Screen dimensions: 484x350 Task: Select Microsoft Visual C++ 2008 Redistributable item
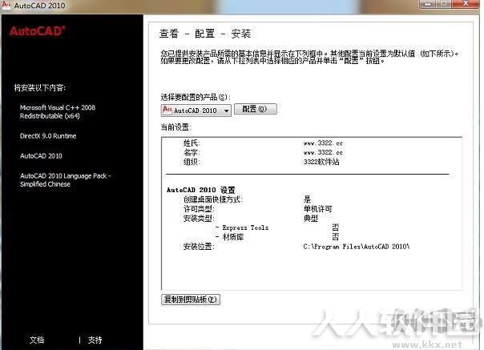(x=58, y=111)
